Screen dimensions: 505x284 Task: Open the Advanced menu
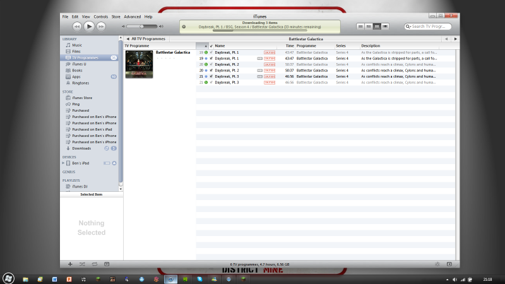tap(132, 17)
